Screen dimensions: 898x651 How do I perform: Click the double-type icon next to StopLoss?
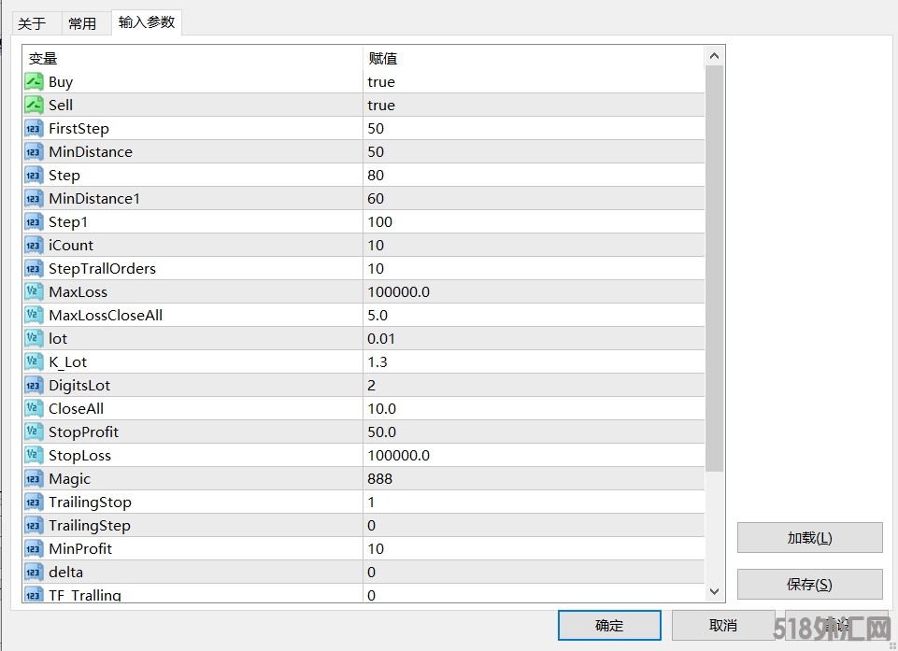[34, 456]
